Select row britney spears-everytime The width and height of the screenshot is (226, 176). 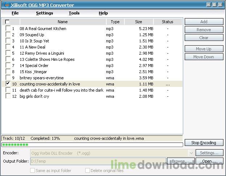click(92, 78)
